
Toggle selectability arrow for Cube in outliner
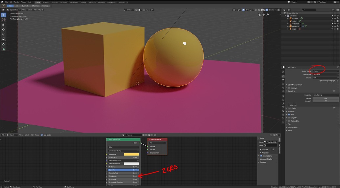tap(332, 21)
